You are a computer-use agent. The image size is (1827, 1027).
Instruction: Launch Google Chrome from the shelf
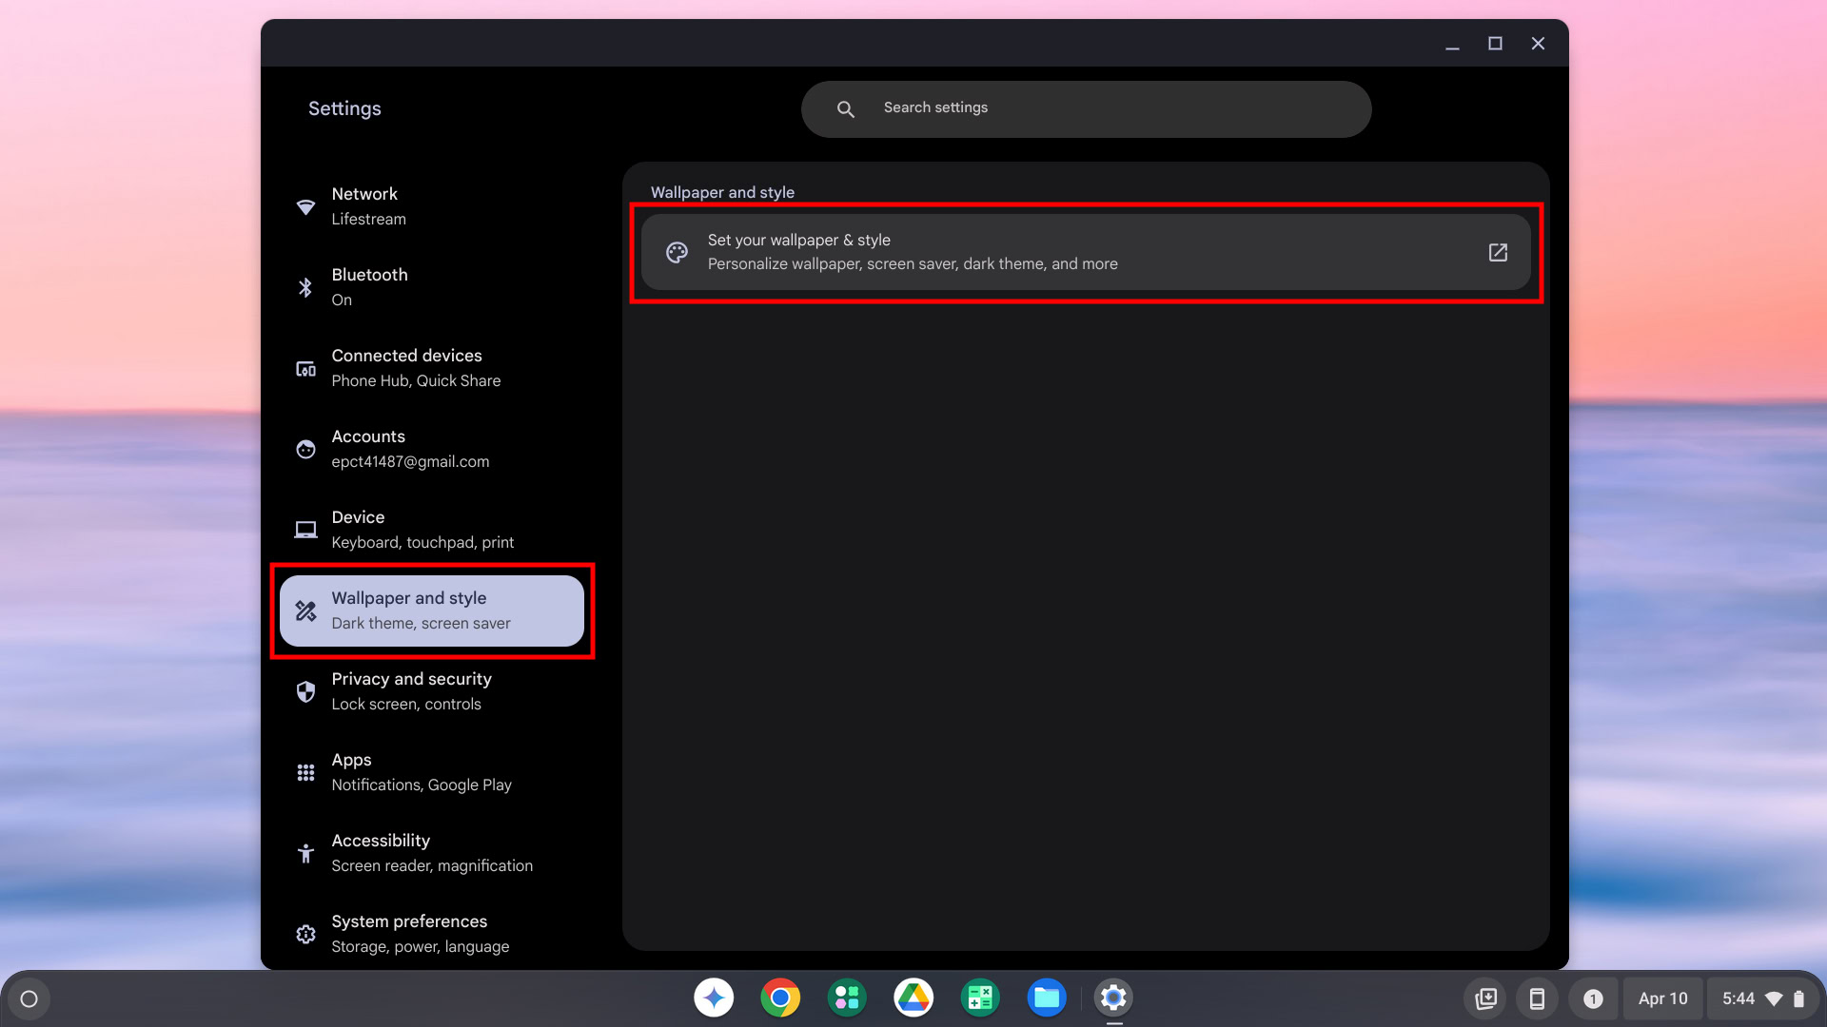point(780,998)
